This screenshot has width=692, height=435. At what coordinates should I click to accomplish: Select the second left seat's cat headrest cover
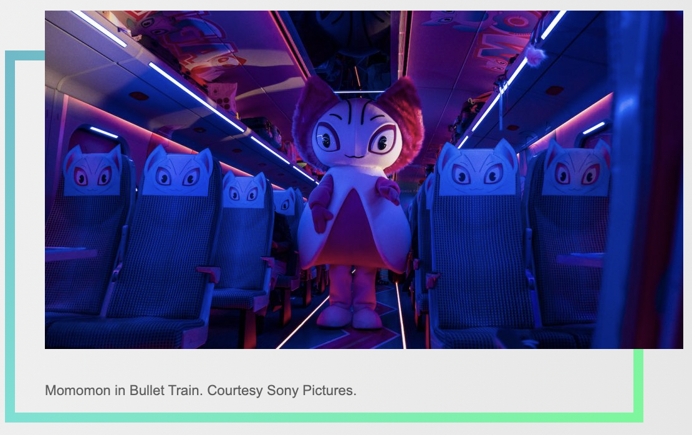[178, 171]
